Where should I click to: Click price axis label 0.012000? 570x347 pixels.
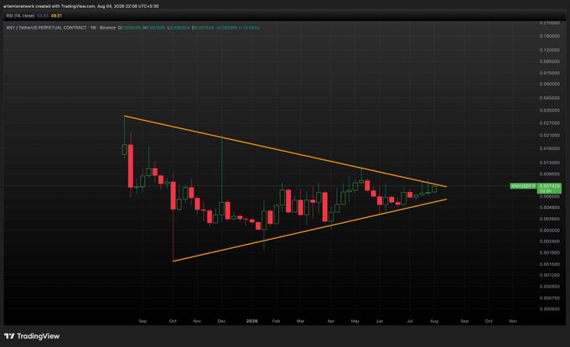coord(550,163)
